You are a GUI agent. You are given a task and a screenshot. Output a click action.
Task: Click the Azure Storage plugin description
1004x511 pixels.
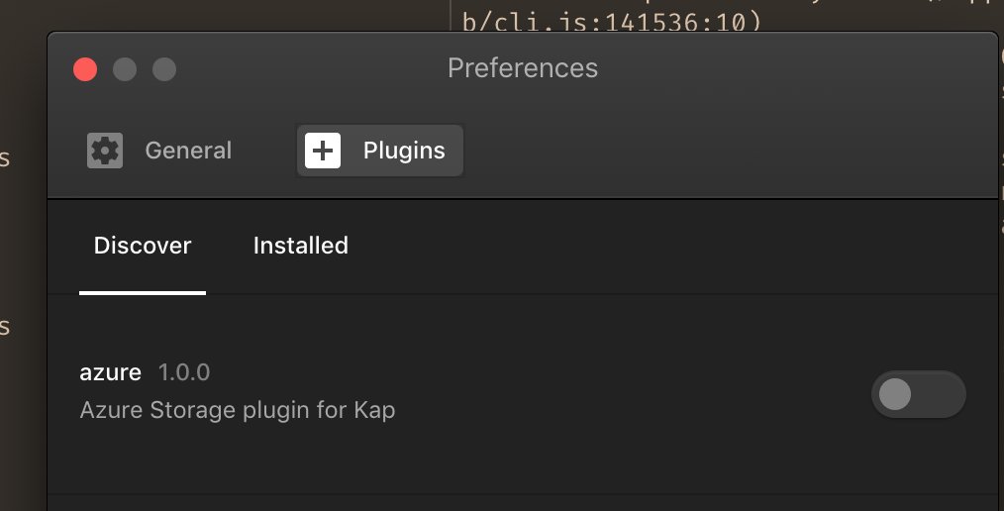[237, 409]
